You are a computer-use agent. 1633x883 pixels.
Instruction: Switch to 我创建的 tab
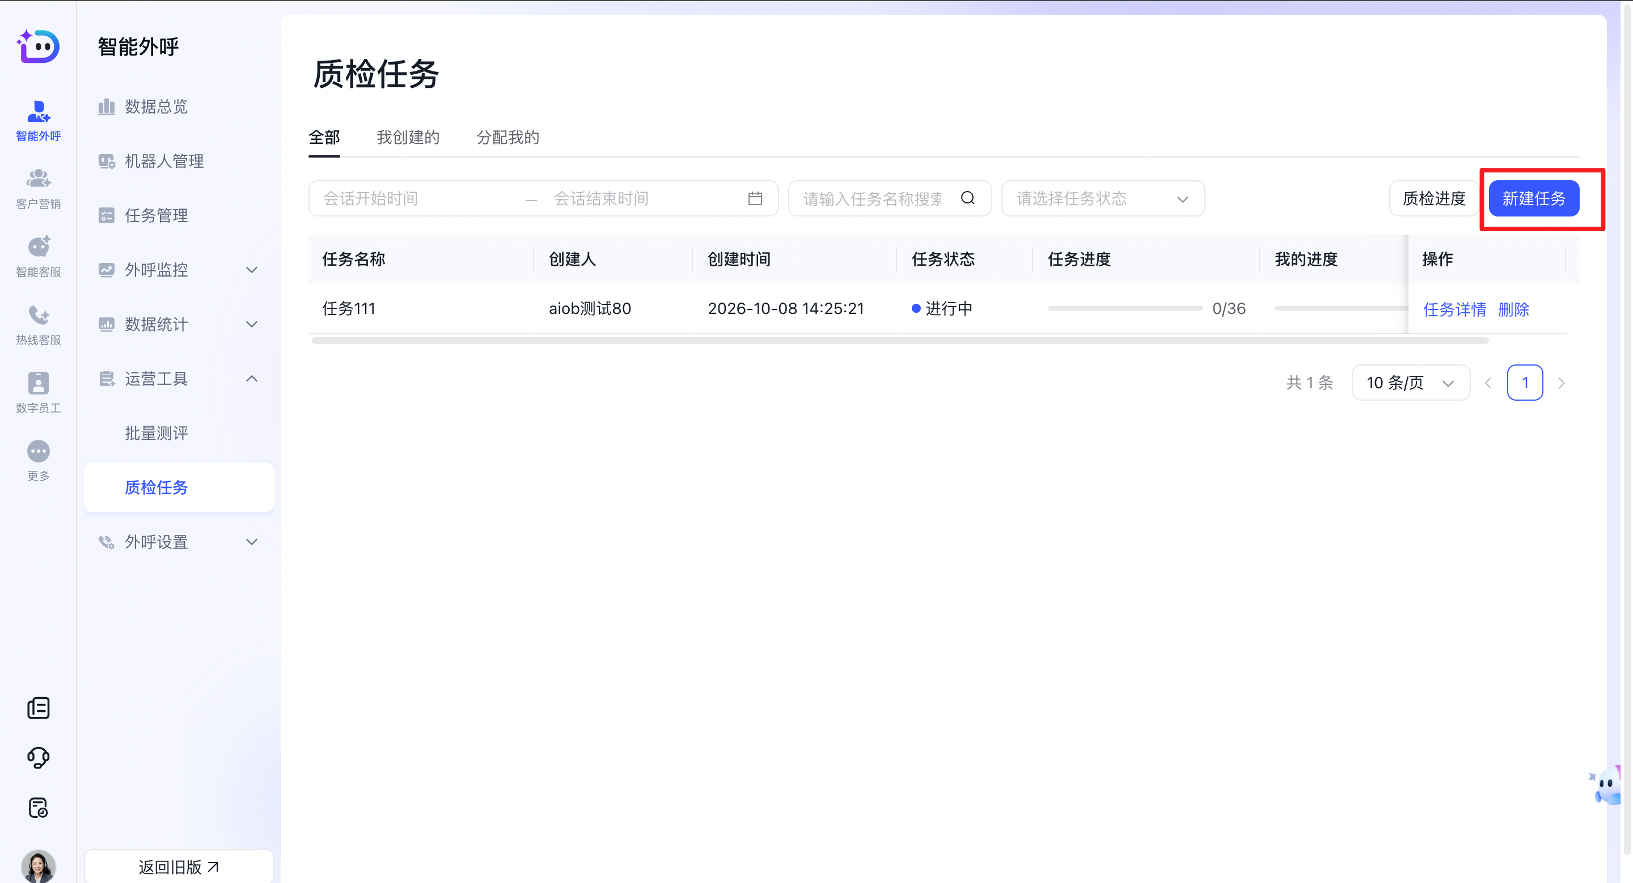[408, 137]
